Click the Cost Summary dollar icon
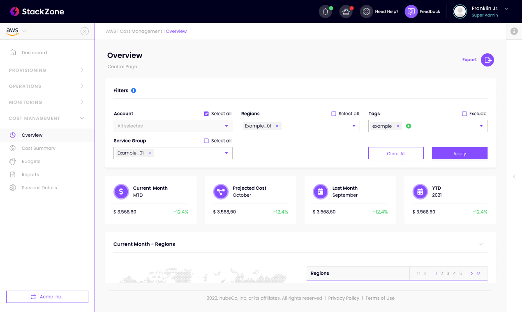Viewport: 522px width, 312px height. pyautogui.click(x=13, y=148)
